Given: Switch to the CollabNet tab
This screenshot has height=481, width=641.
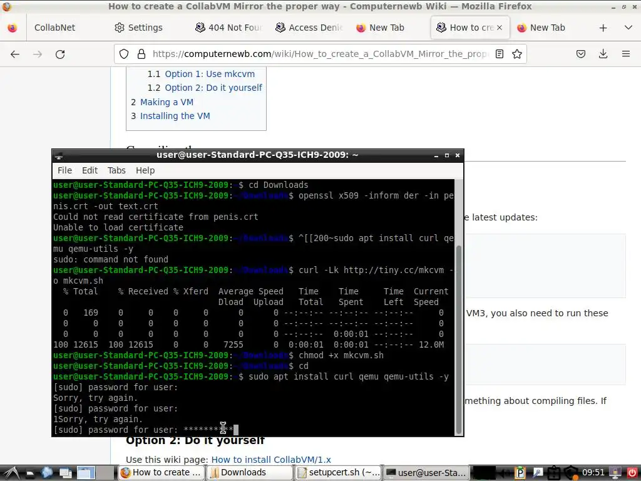Looking at the screenshot, I should pyautogui.click(x=55, y=28).
